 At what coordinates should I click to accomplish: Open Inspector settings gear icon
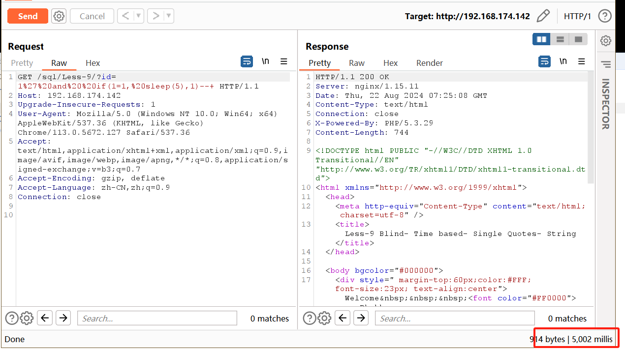point(606,41)
